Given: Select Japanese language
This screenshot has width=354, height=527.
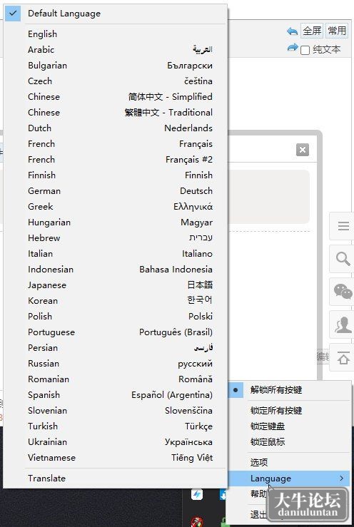Looking at the screenshot, I should point(116,285).
